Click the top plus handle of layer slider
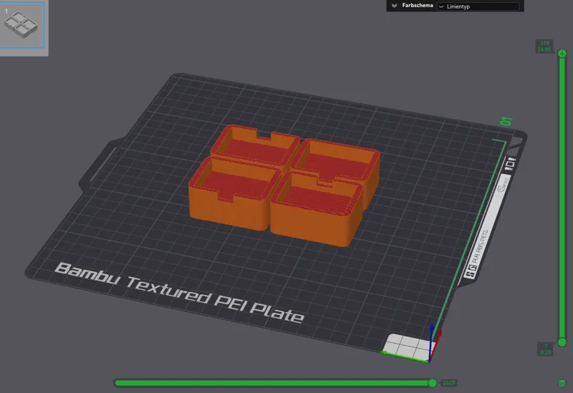 562,54
